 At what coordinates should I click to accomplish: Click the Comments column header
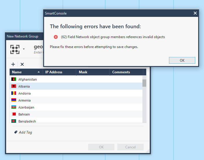coord(126,72)
